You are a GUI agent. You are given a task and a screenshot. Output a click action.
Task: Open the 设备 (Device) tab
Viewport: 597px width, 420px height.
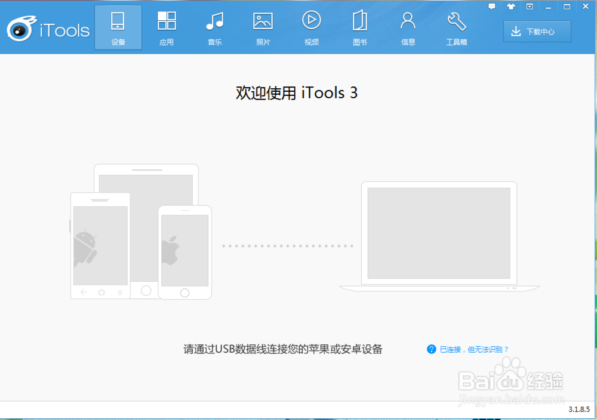click(118, 28)
